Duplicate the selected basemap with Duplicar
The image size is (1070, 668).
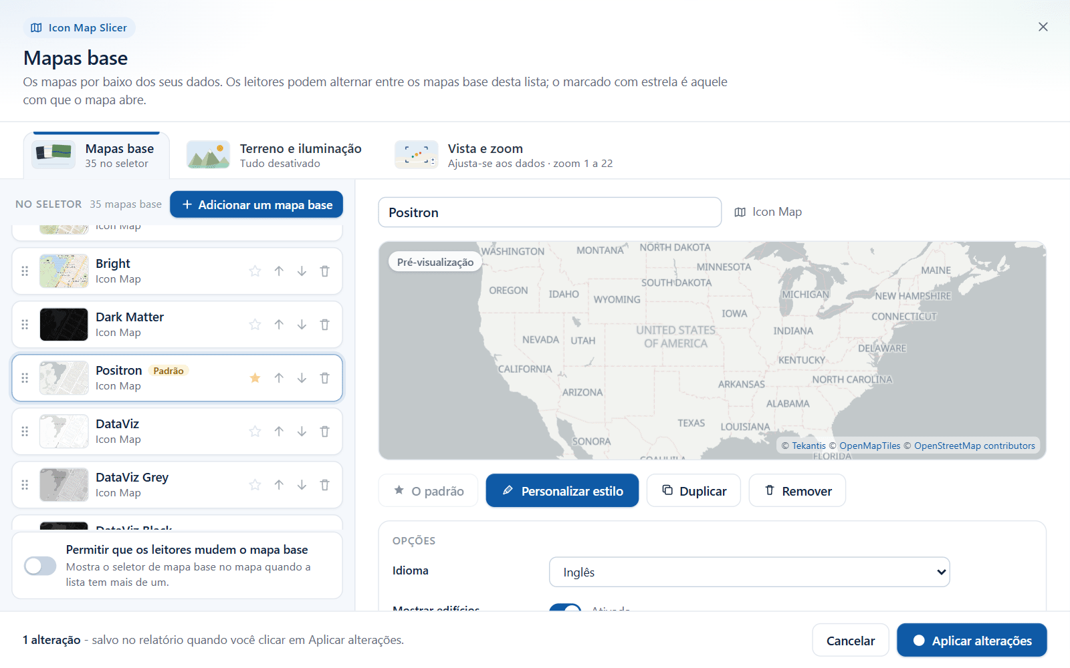(693, 491)
